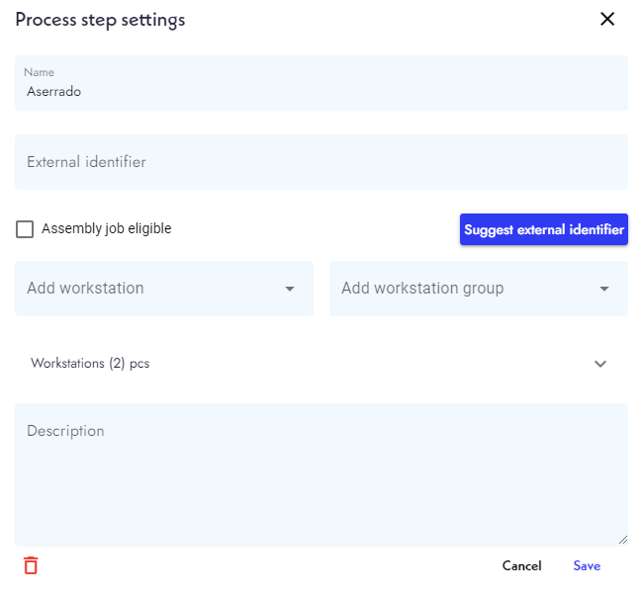
Task: Focus the Name field containing Aserrado
Action: pos(321,83)
